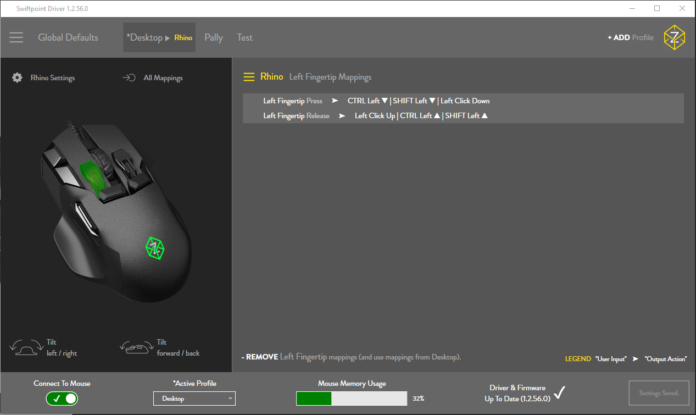Select the highlighted green fingertip button on mouse
This screenshot has height=415, width=696.
click(92, 178)
